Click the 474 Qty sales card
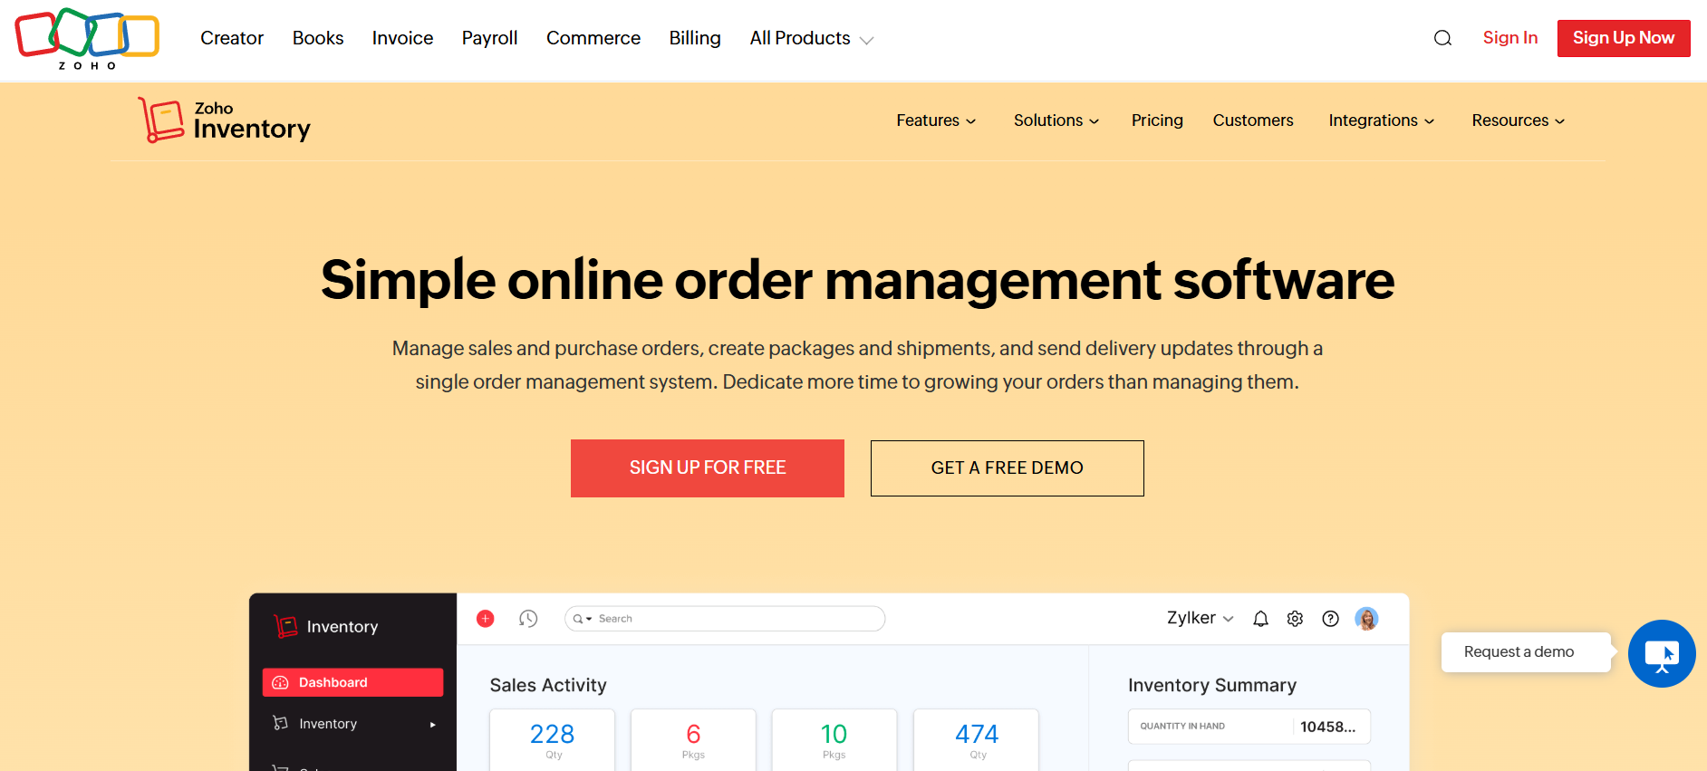The height and width of the screenshot is (771, 1707). tap(977, 740)
